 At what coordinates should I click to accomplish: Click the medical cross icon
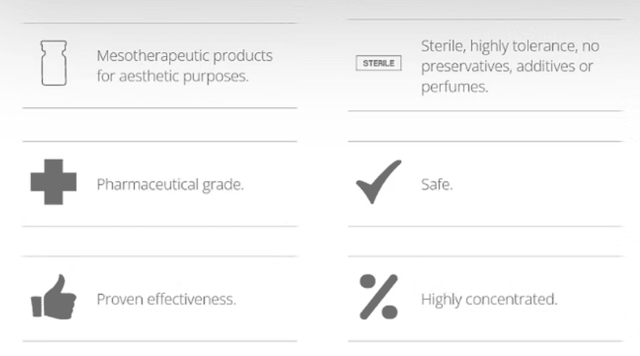click(x=53, y=182)
